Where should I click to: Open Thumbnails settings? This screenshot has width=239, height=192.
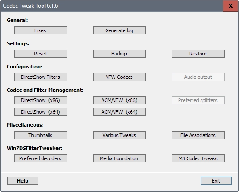coord(41,135)
